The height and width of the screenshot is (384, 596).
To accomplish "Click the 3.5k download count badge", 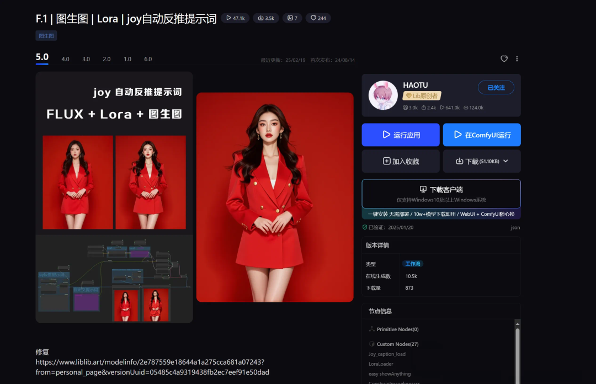I will (x=266, y=18).
